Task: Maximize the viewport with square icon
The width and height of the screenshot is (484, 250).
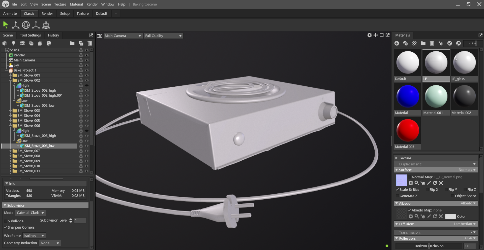Action: point(382,35)
